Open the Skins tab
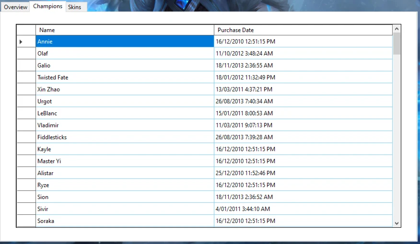The width and height of the screenshot is (420, 244). pyautogui.click(x=74, y=7)
